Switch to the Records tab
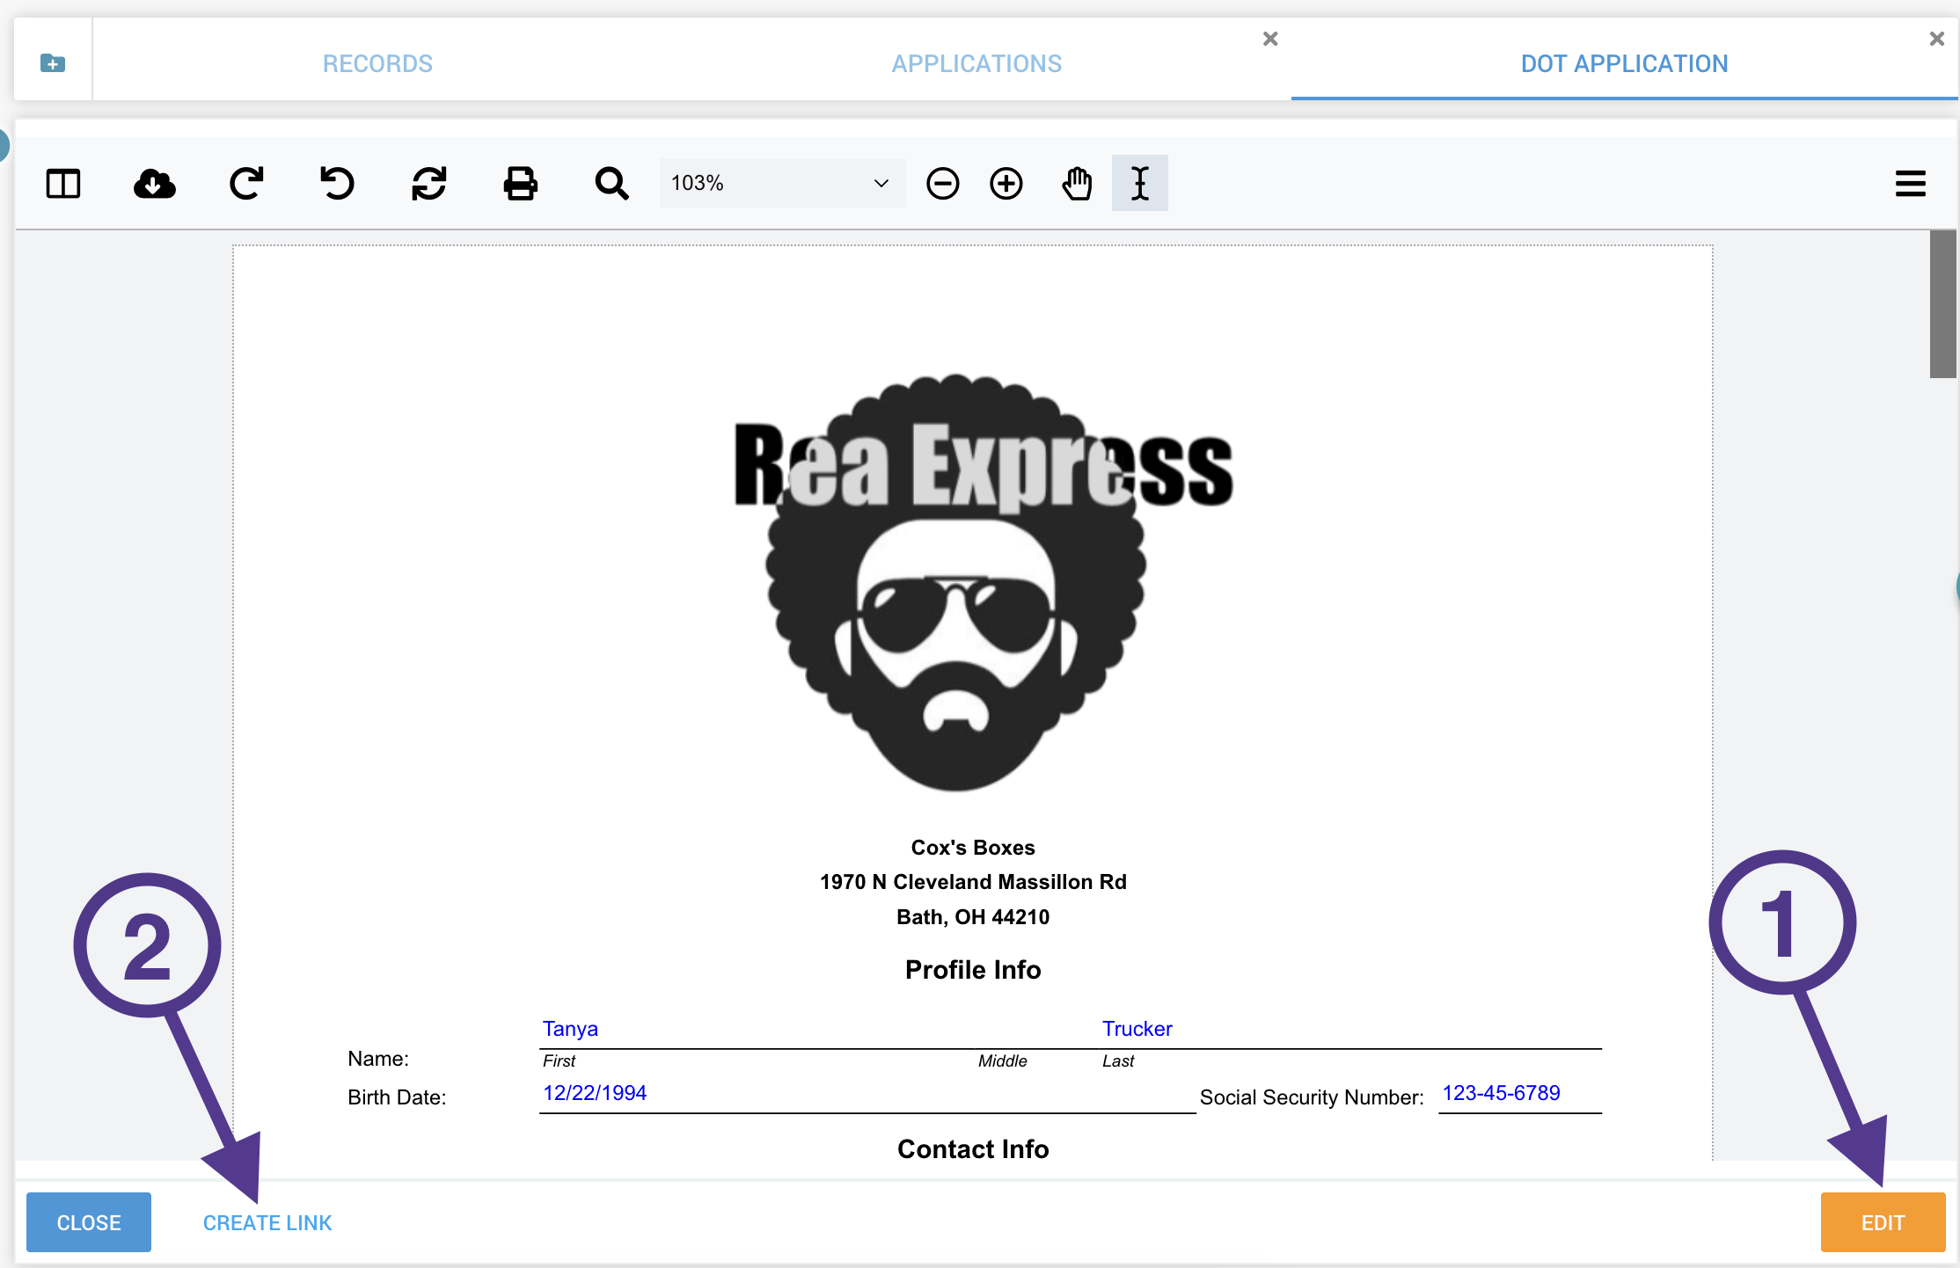 coord(377,63)
